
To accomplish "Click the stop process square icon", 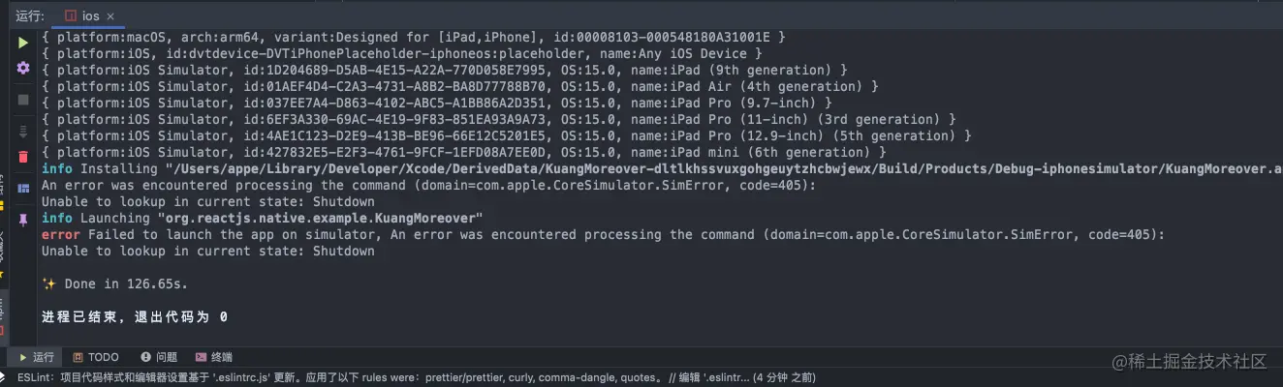I will point(23,100).
